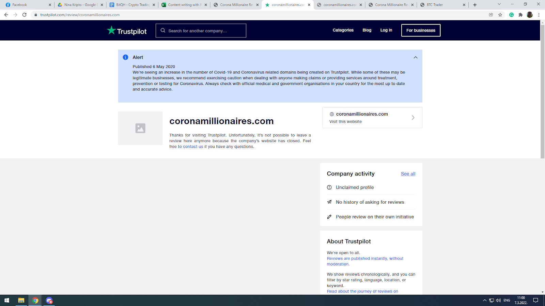Click the ENG language indicator
The height and width of the screenshot is (306, 545).
[507, 301]
